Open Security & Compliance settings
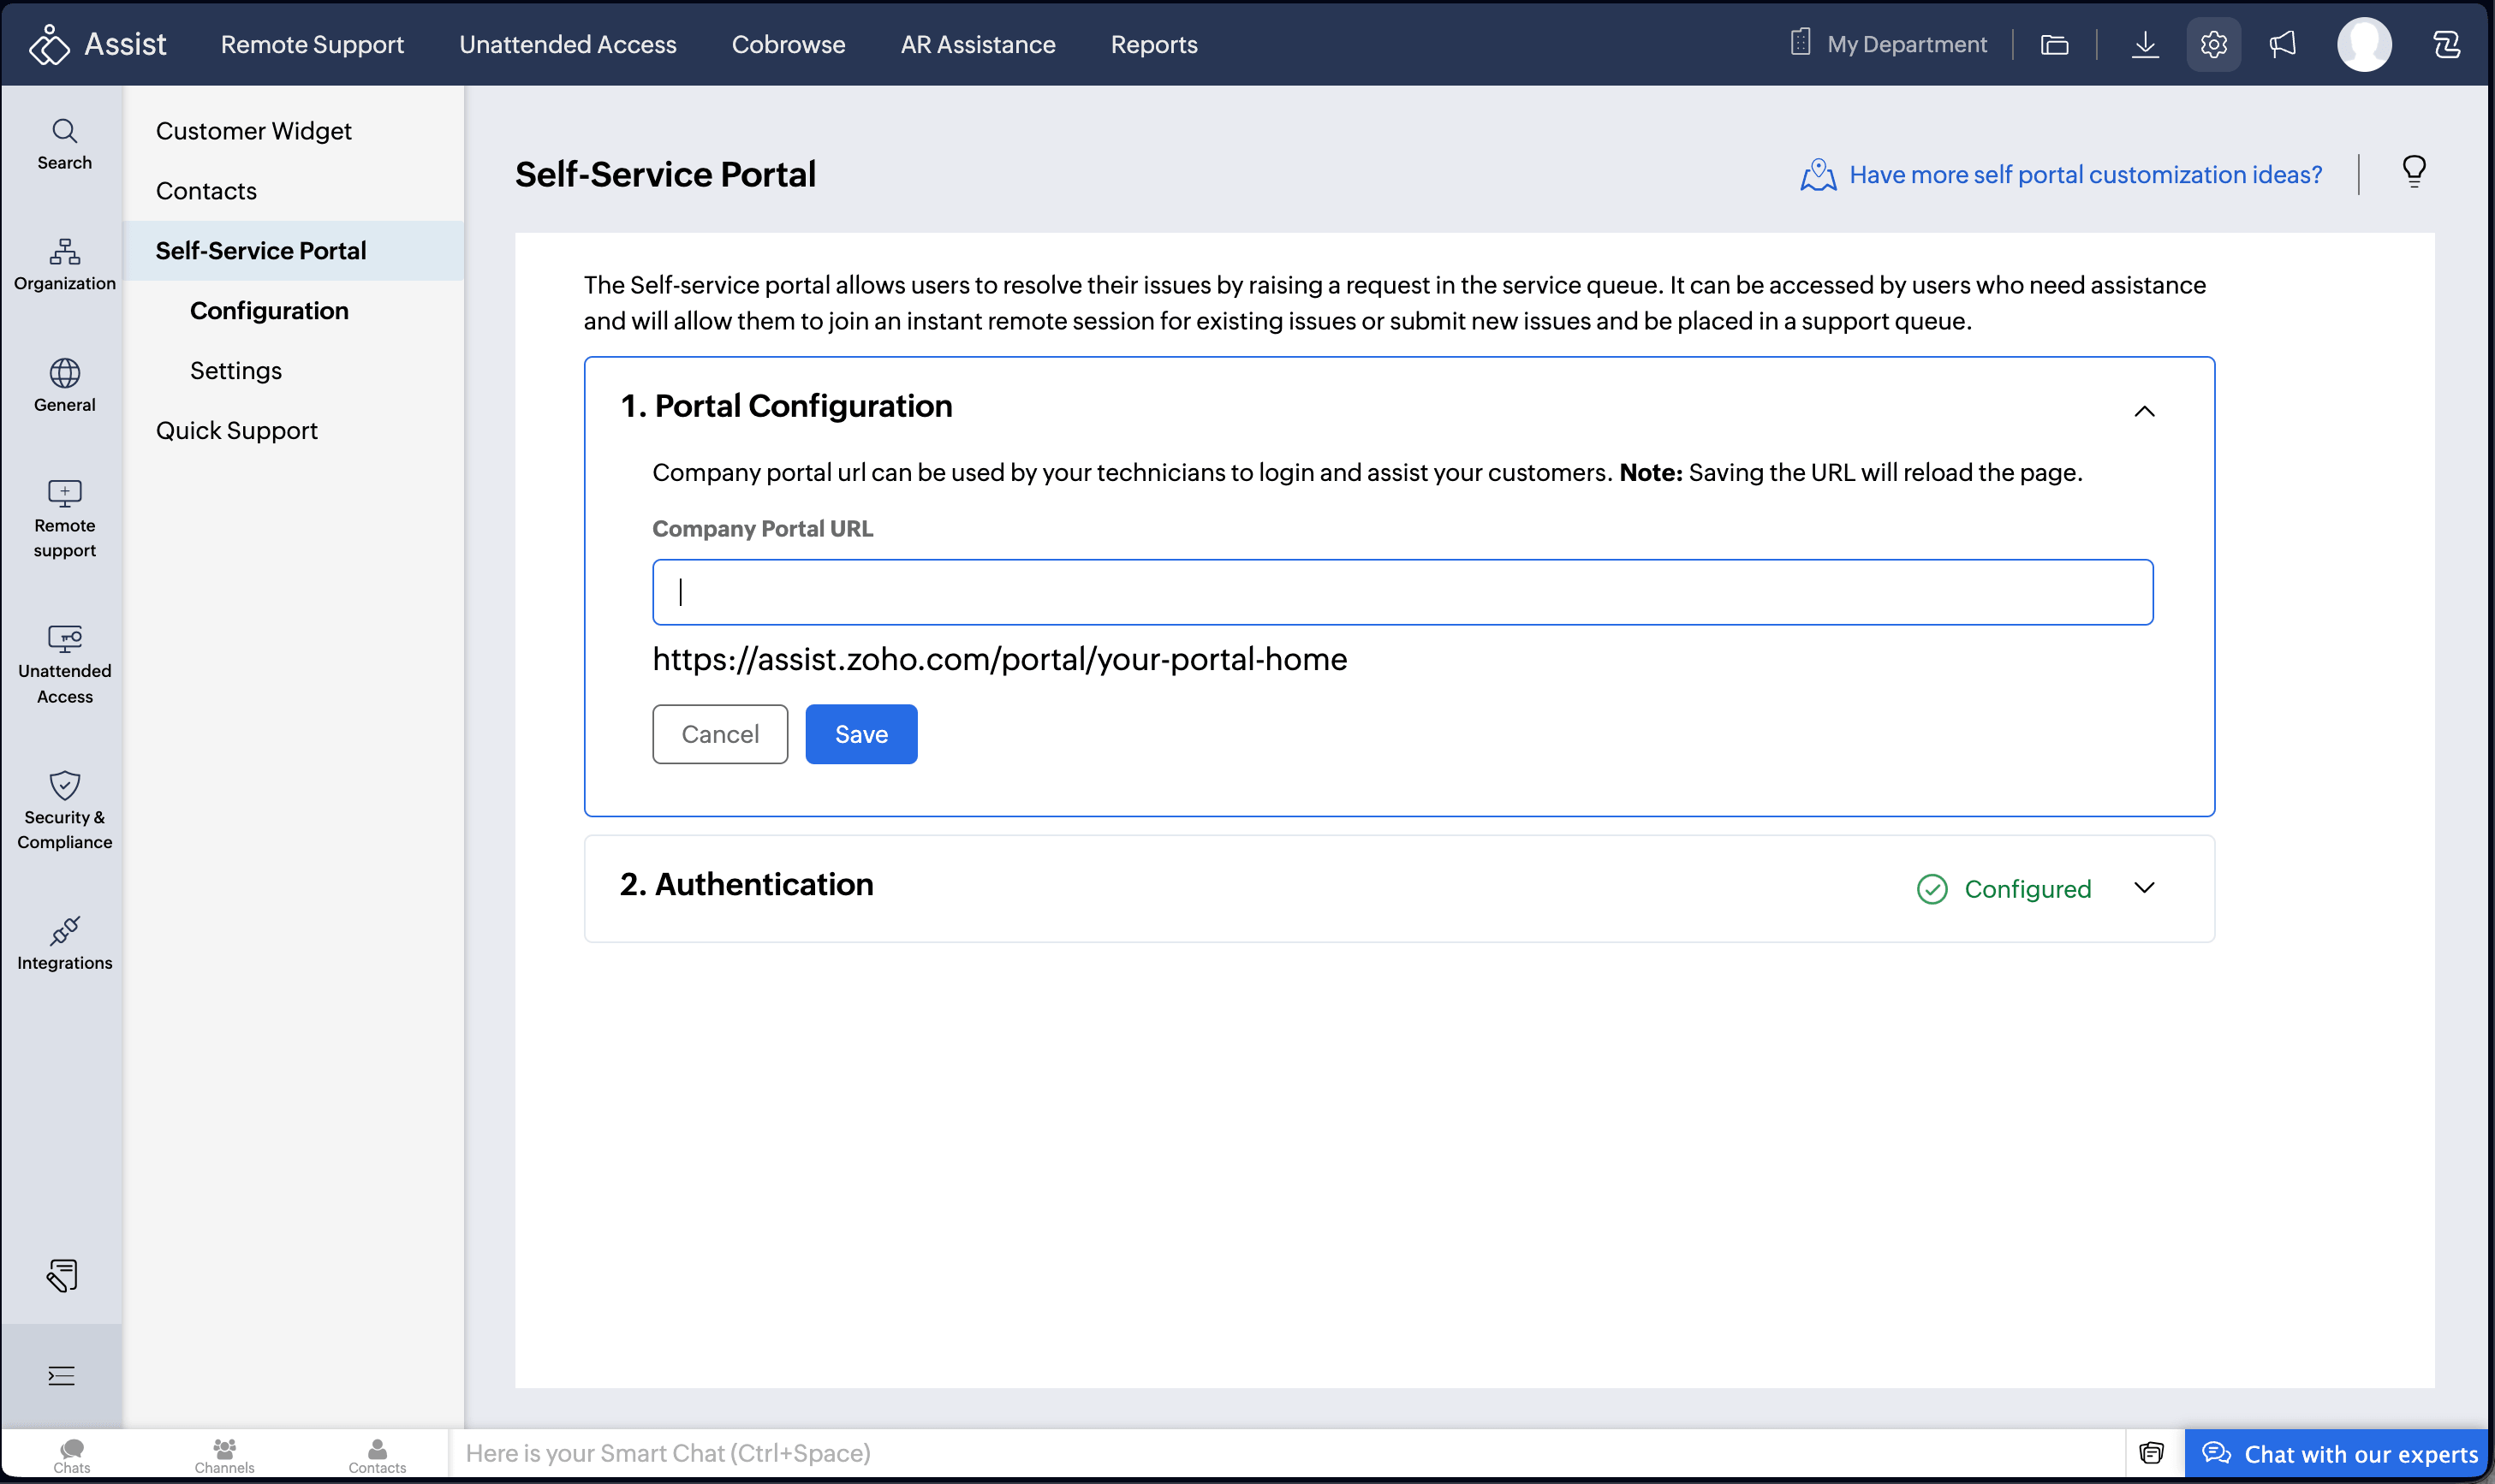This screenshot has height=1484, width=2495. pyautogui.click(x=64, y=809)
